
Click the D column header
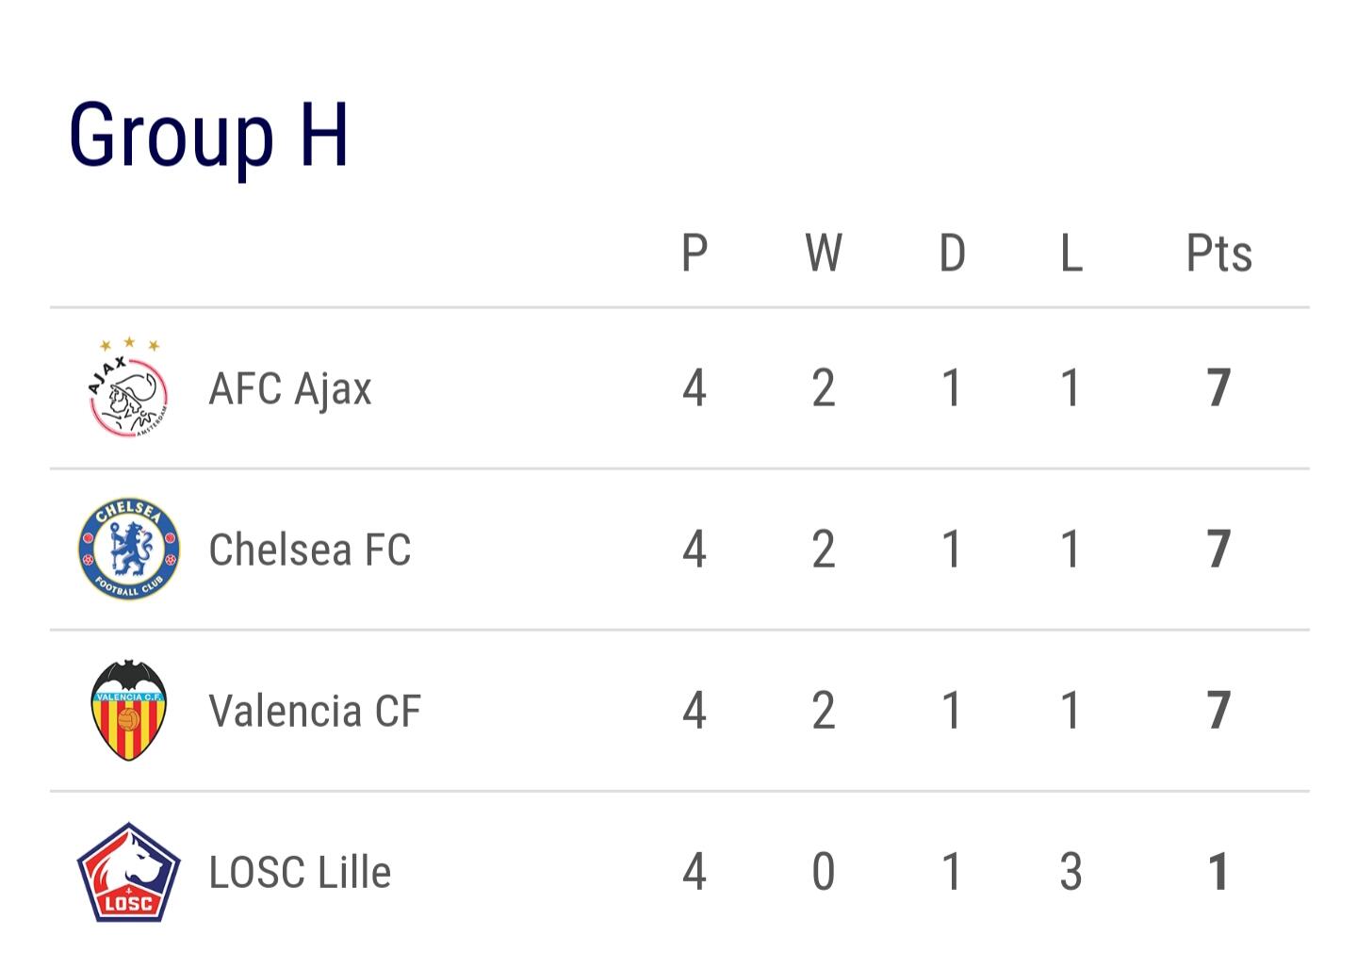953,253
